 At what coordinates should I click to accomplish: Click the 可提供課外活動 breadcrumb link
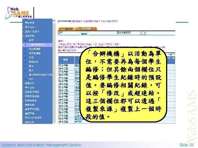coord(91,21)
